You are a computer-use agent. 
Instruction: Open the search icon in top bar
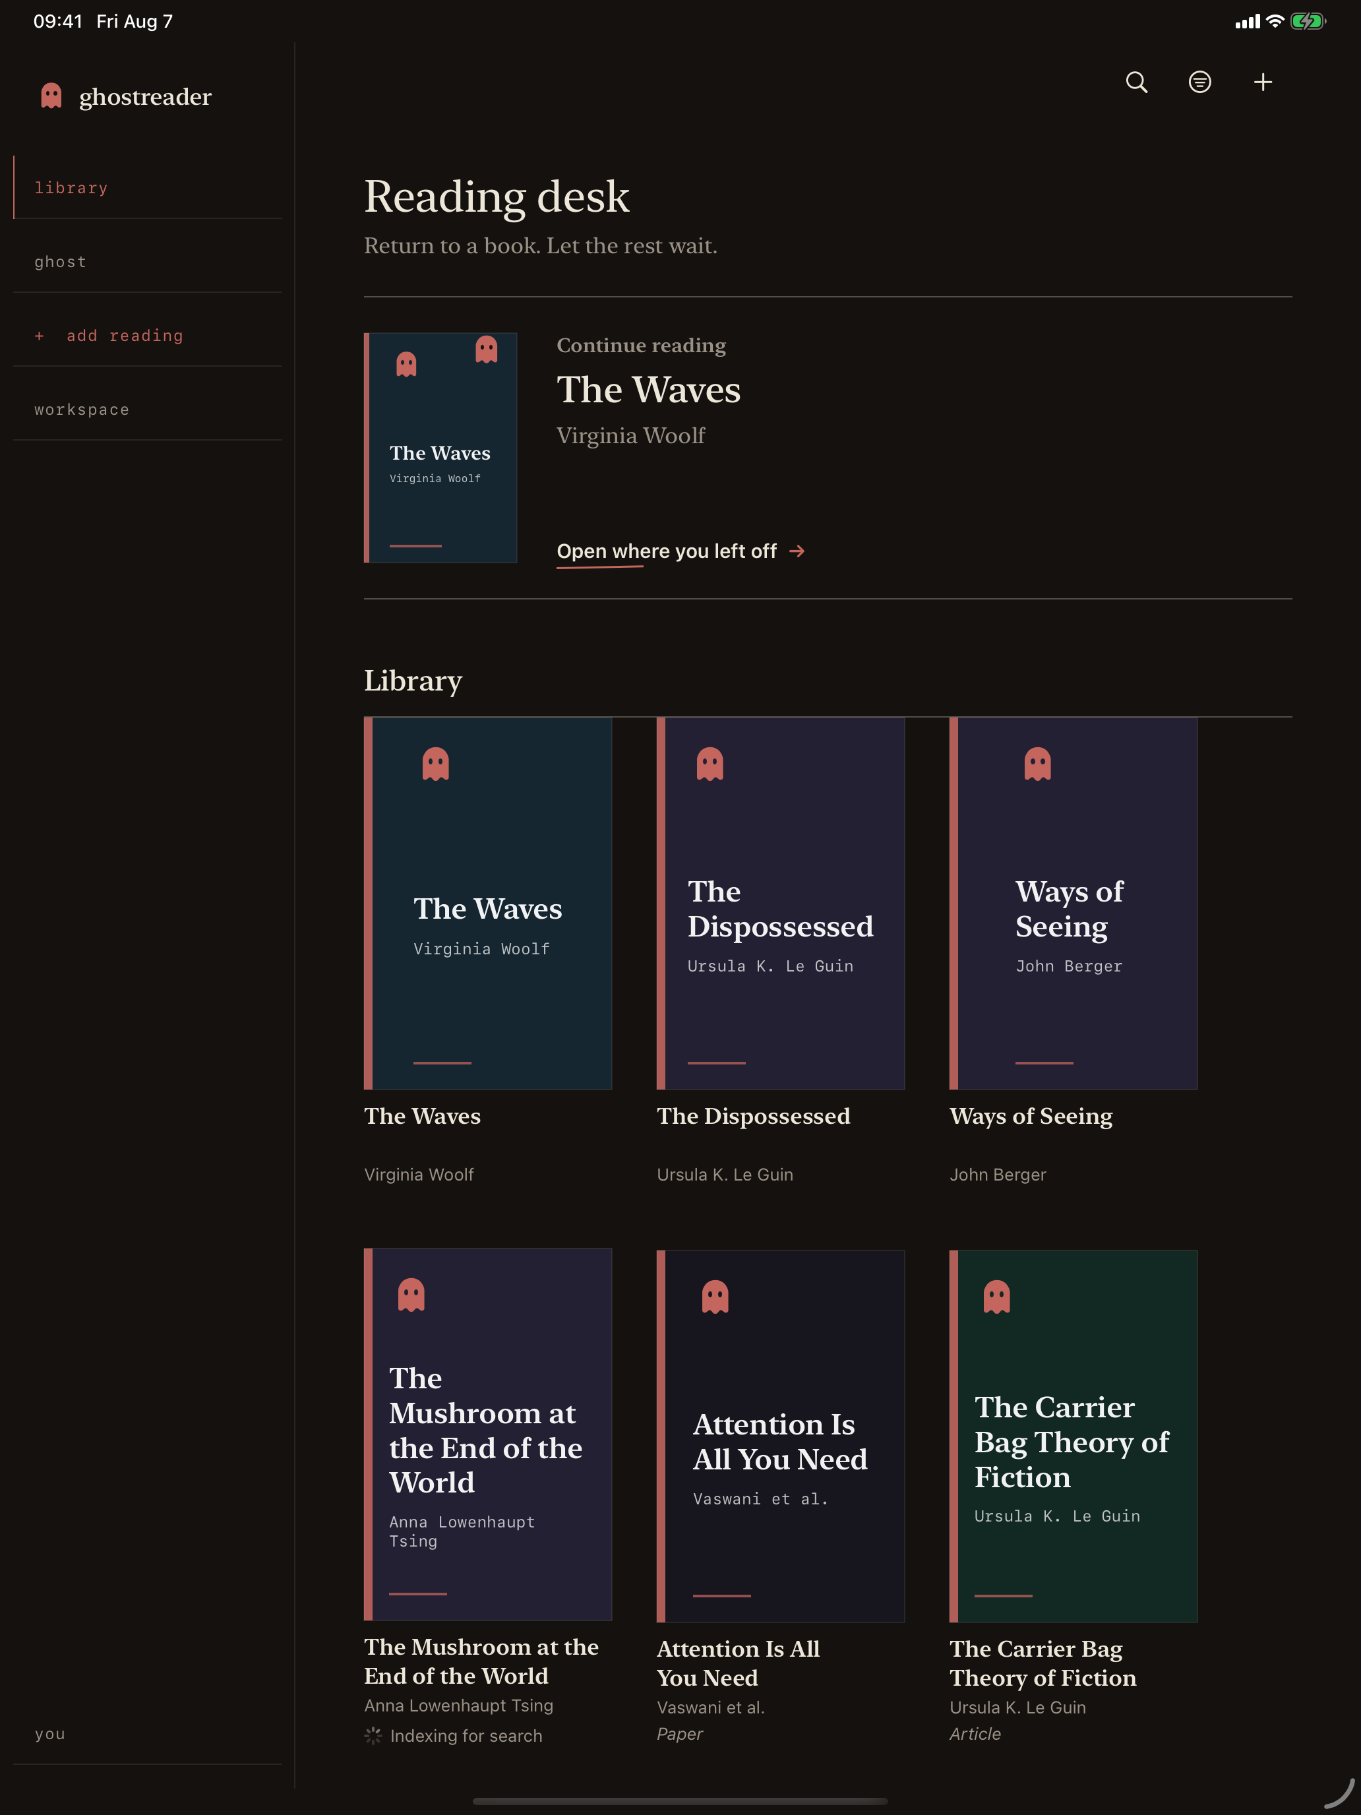click(x=1136, y=82)
